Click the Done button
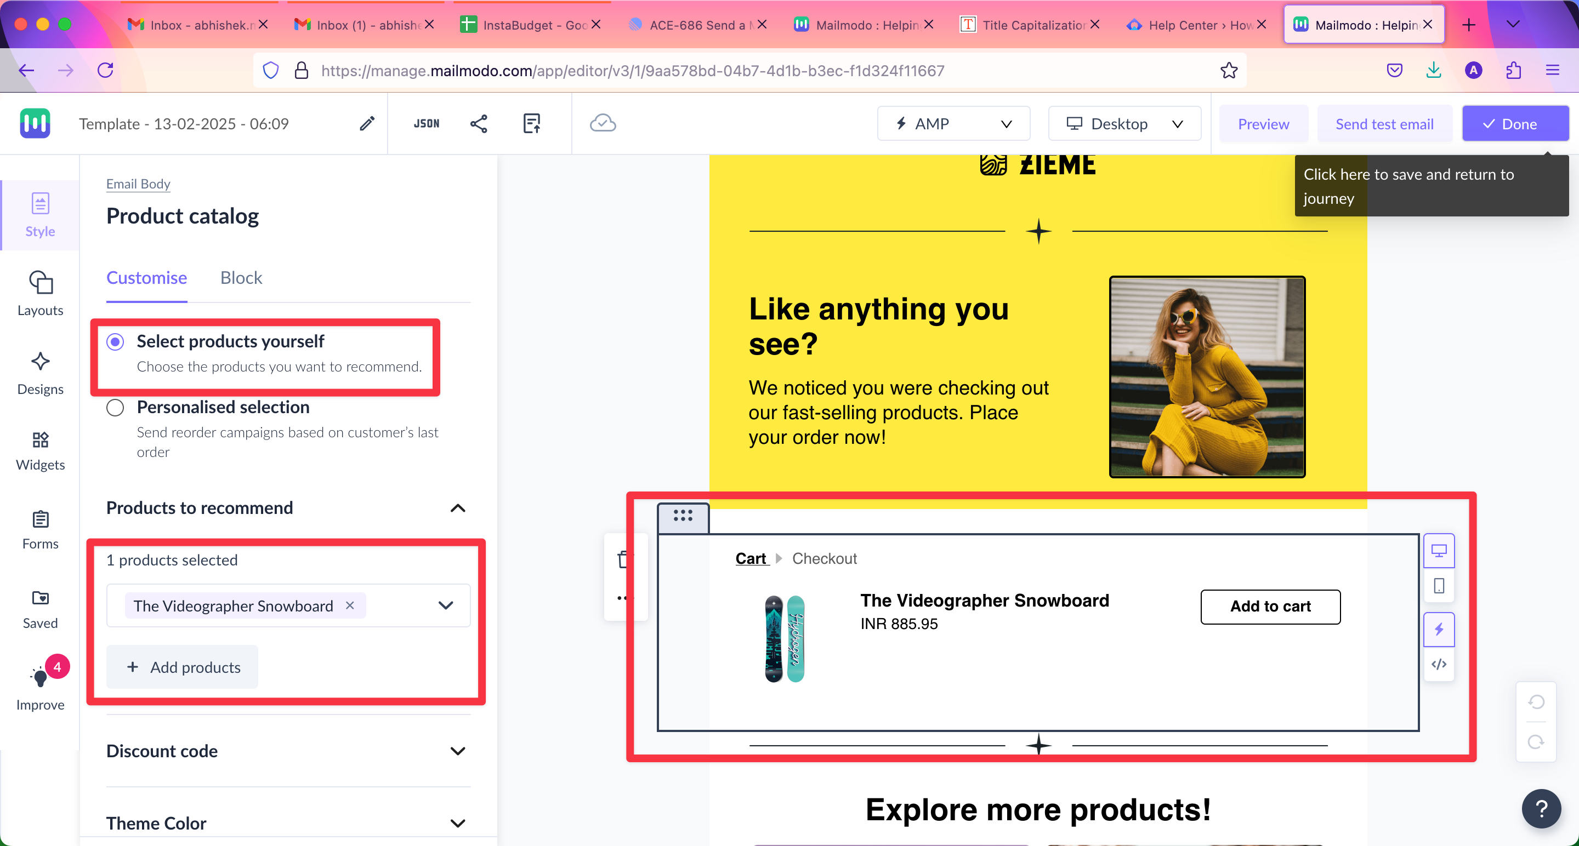 [1515, 124]
